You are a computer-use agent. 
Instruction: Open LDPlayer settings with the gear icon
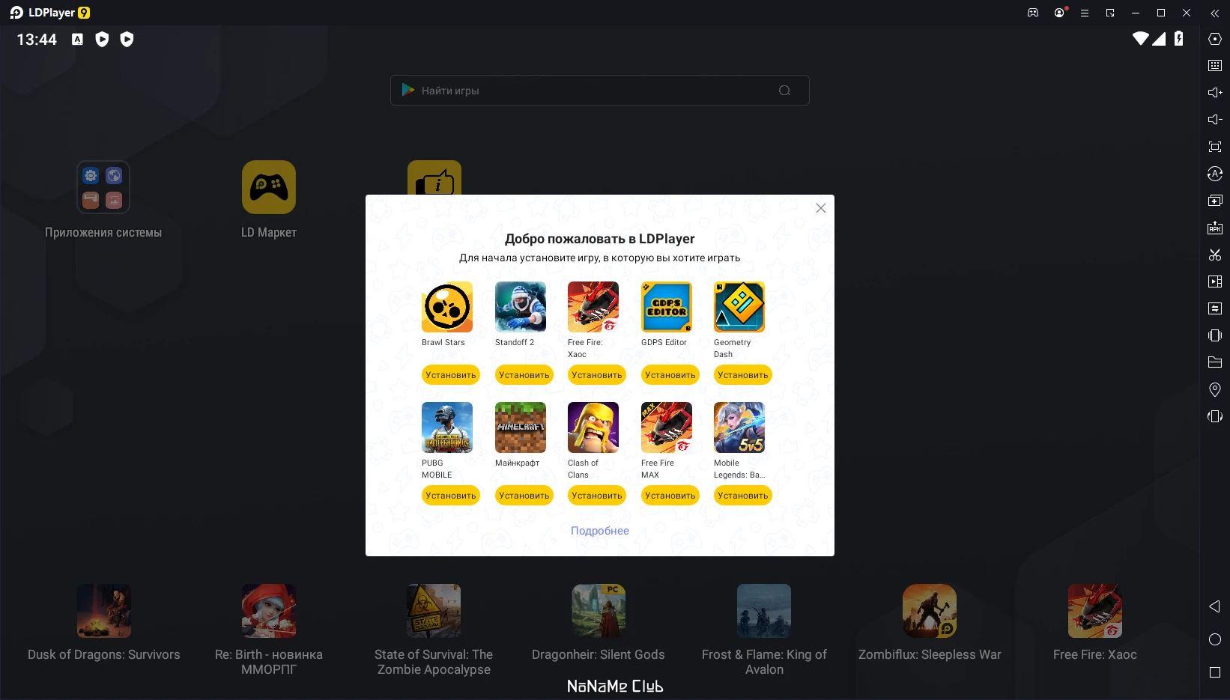click(1215, 39)
